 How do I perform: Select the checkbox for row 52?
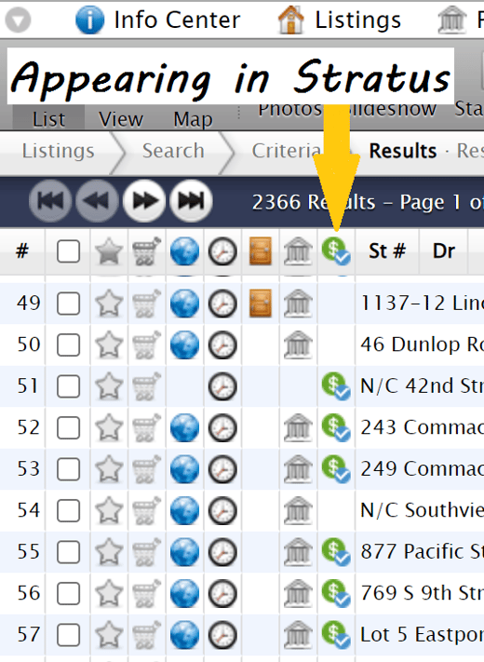(x=69, y=427)
